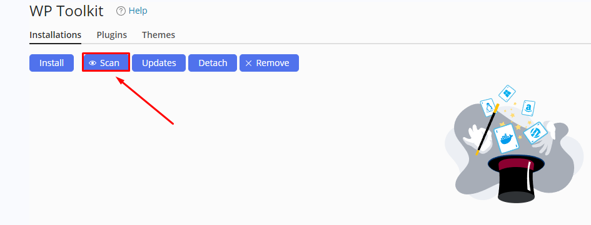
Task: Click the magician's top hat illustration
Action: point(517,178)
